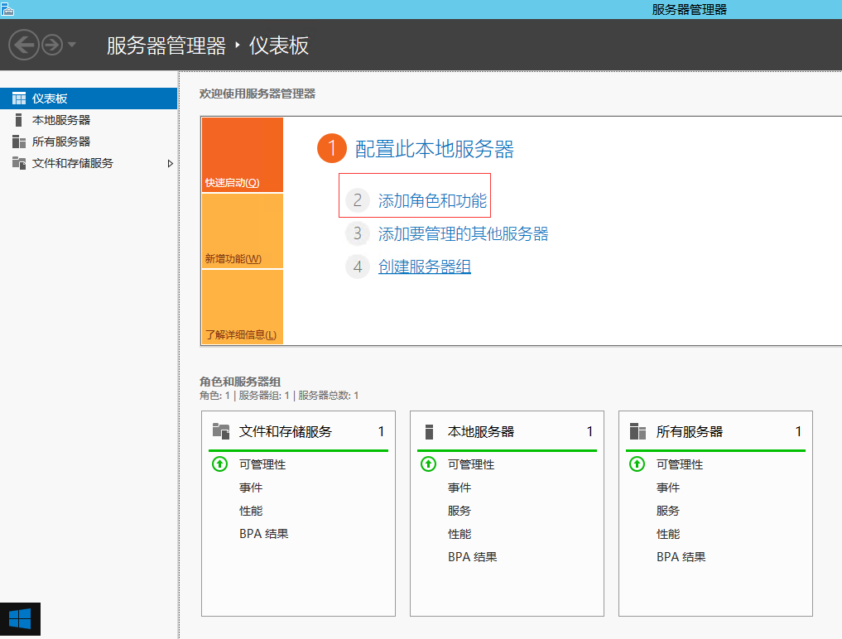Screen dimensions: 842x639
Task: Click the 所有服务器 tile icon
Action: point(638,431)
